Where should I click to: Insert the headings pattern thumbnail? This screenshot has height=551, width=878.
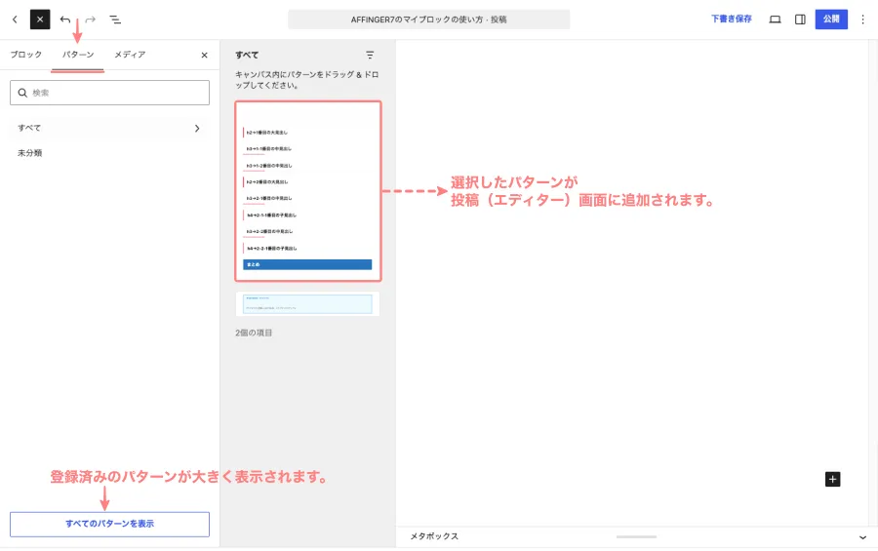pyautogui.click(x=308, y=191)
